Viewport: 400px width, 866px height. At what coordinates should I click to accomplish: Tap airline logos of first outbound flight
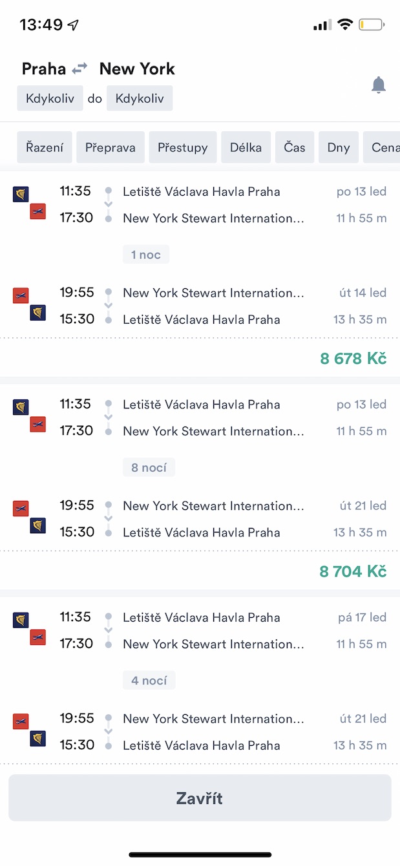point(29,203)
